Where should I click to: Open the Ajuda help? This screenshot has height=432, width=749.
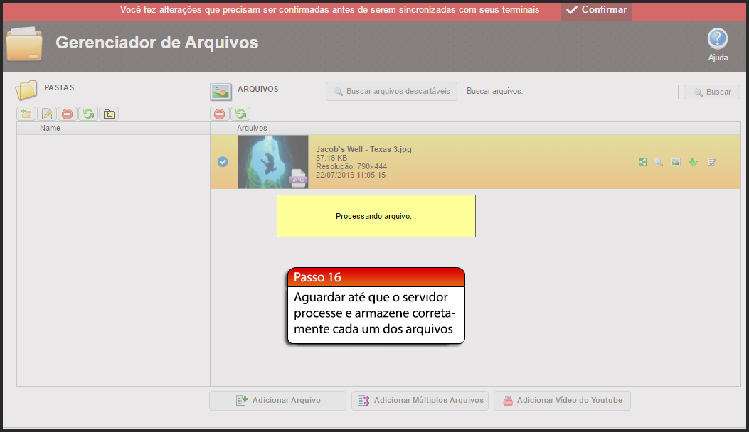(717, 39)
